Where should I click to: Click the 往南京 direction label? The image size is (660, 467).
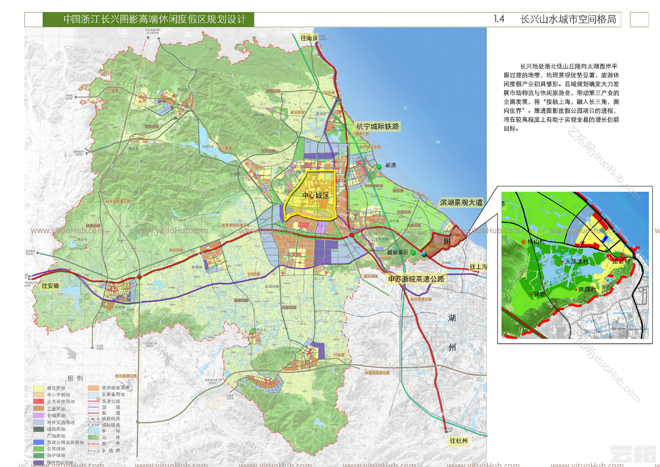click(309, 38)
